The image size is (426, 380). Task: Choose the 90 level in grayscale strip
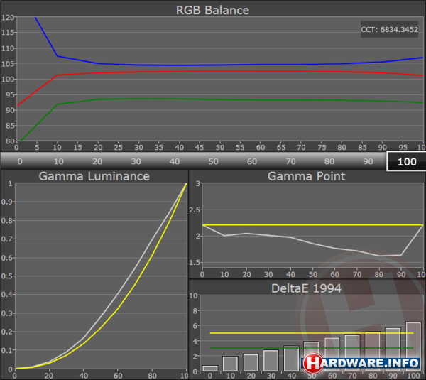[366, 161]
